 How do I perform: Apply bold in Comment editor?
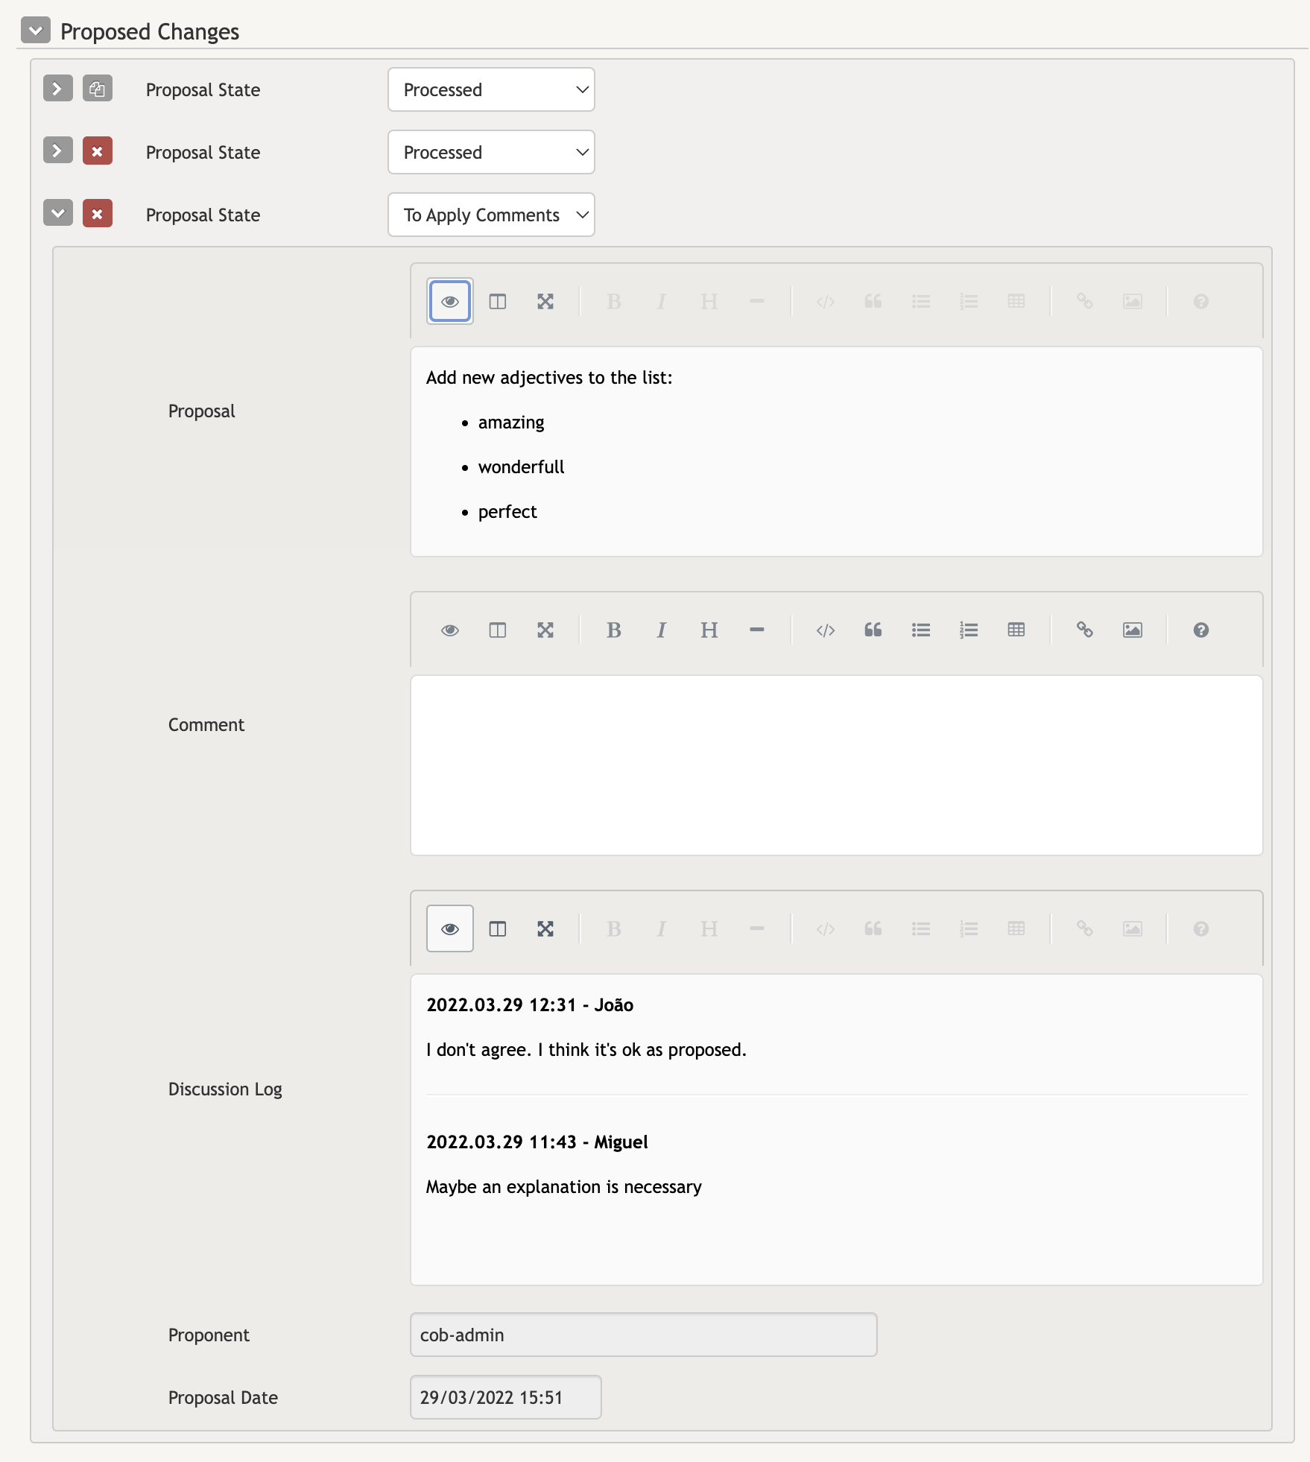[614, 630]
